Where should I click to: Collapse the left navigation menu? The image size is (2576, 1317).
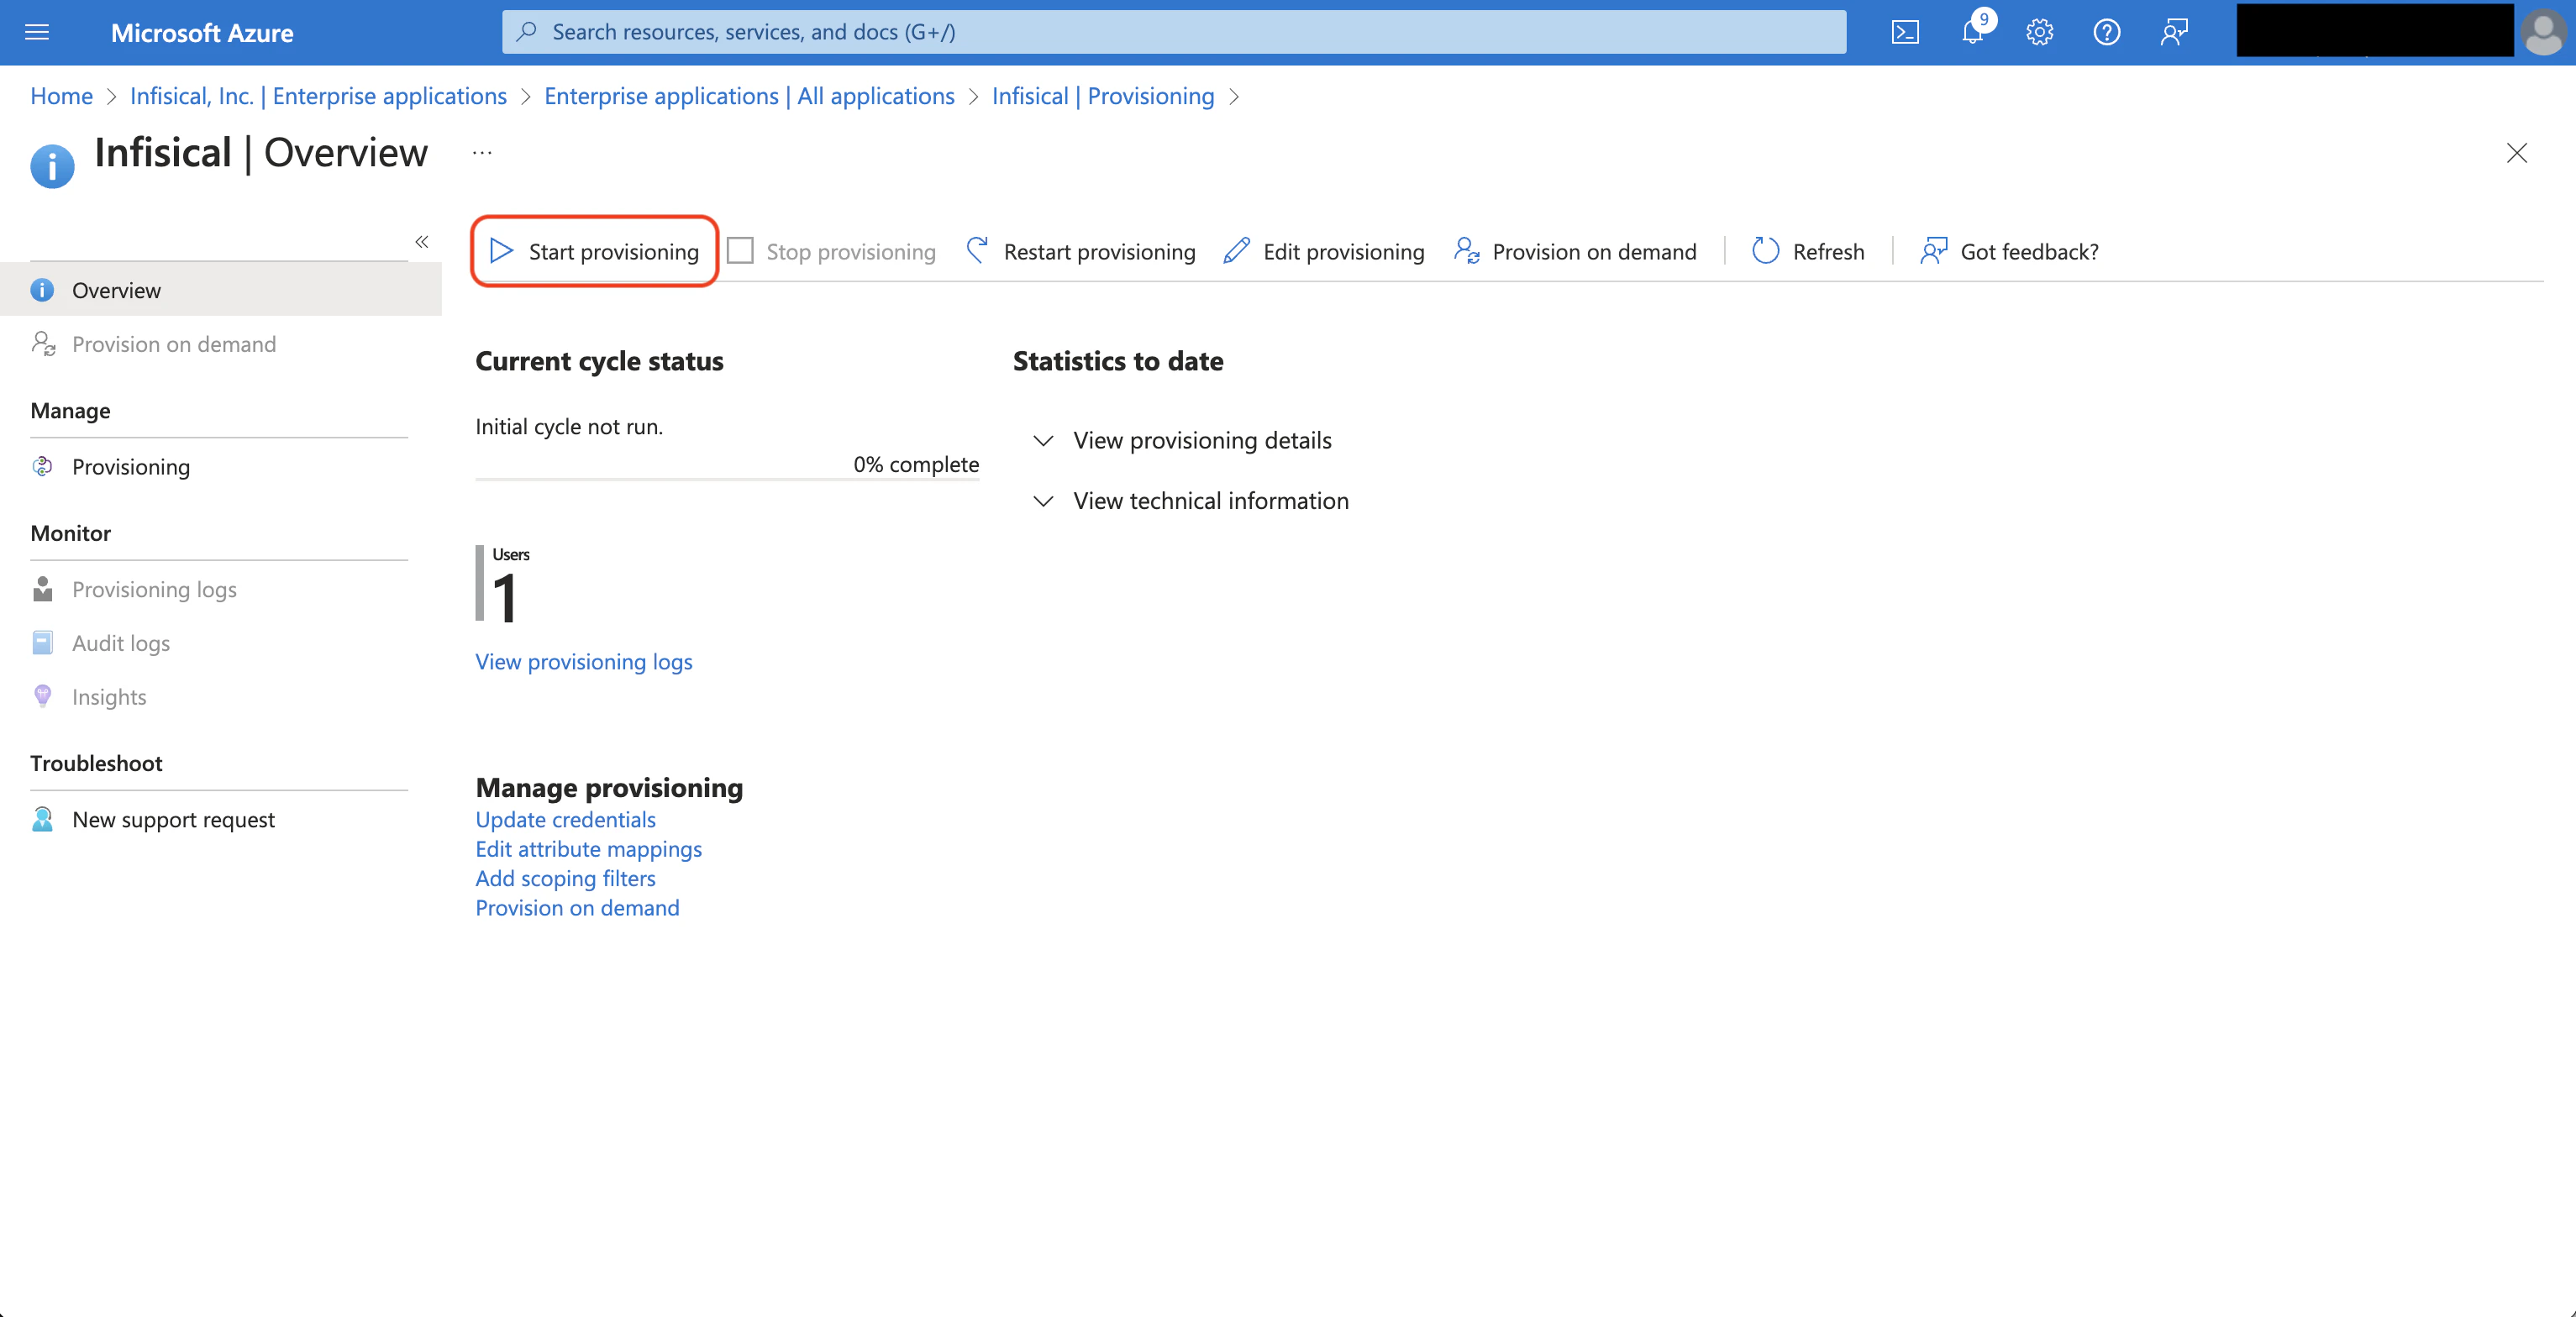(x=422, y=242)
